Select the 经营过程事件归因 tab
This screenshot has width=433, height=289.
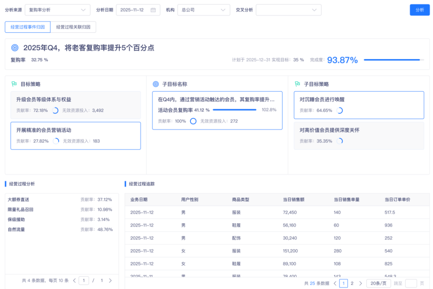click(27, 27)
